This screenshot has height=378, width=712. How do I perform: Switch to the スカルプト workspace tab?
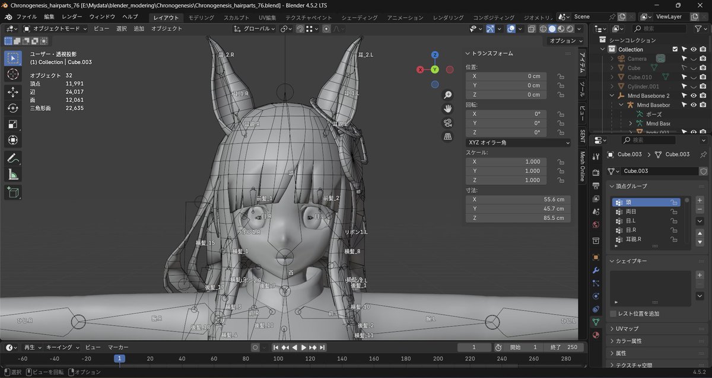(x=236, y=17)
